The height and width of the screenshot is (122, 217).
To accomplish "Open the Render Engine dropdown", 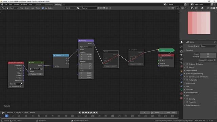I will click(208, 46).
